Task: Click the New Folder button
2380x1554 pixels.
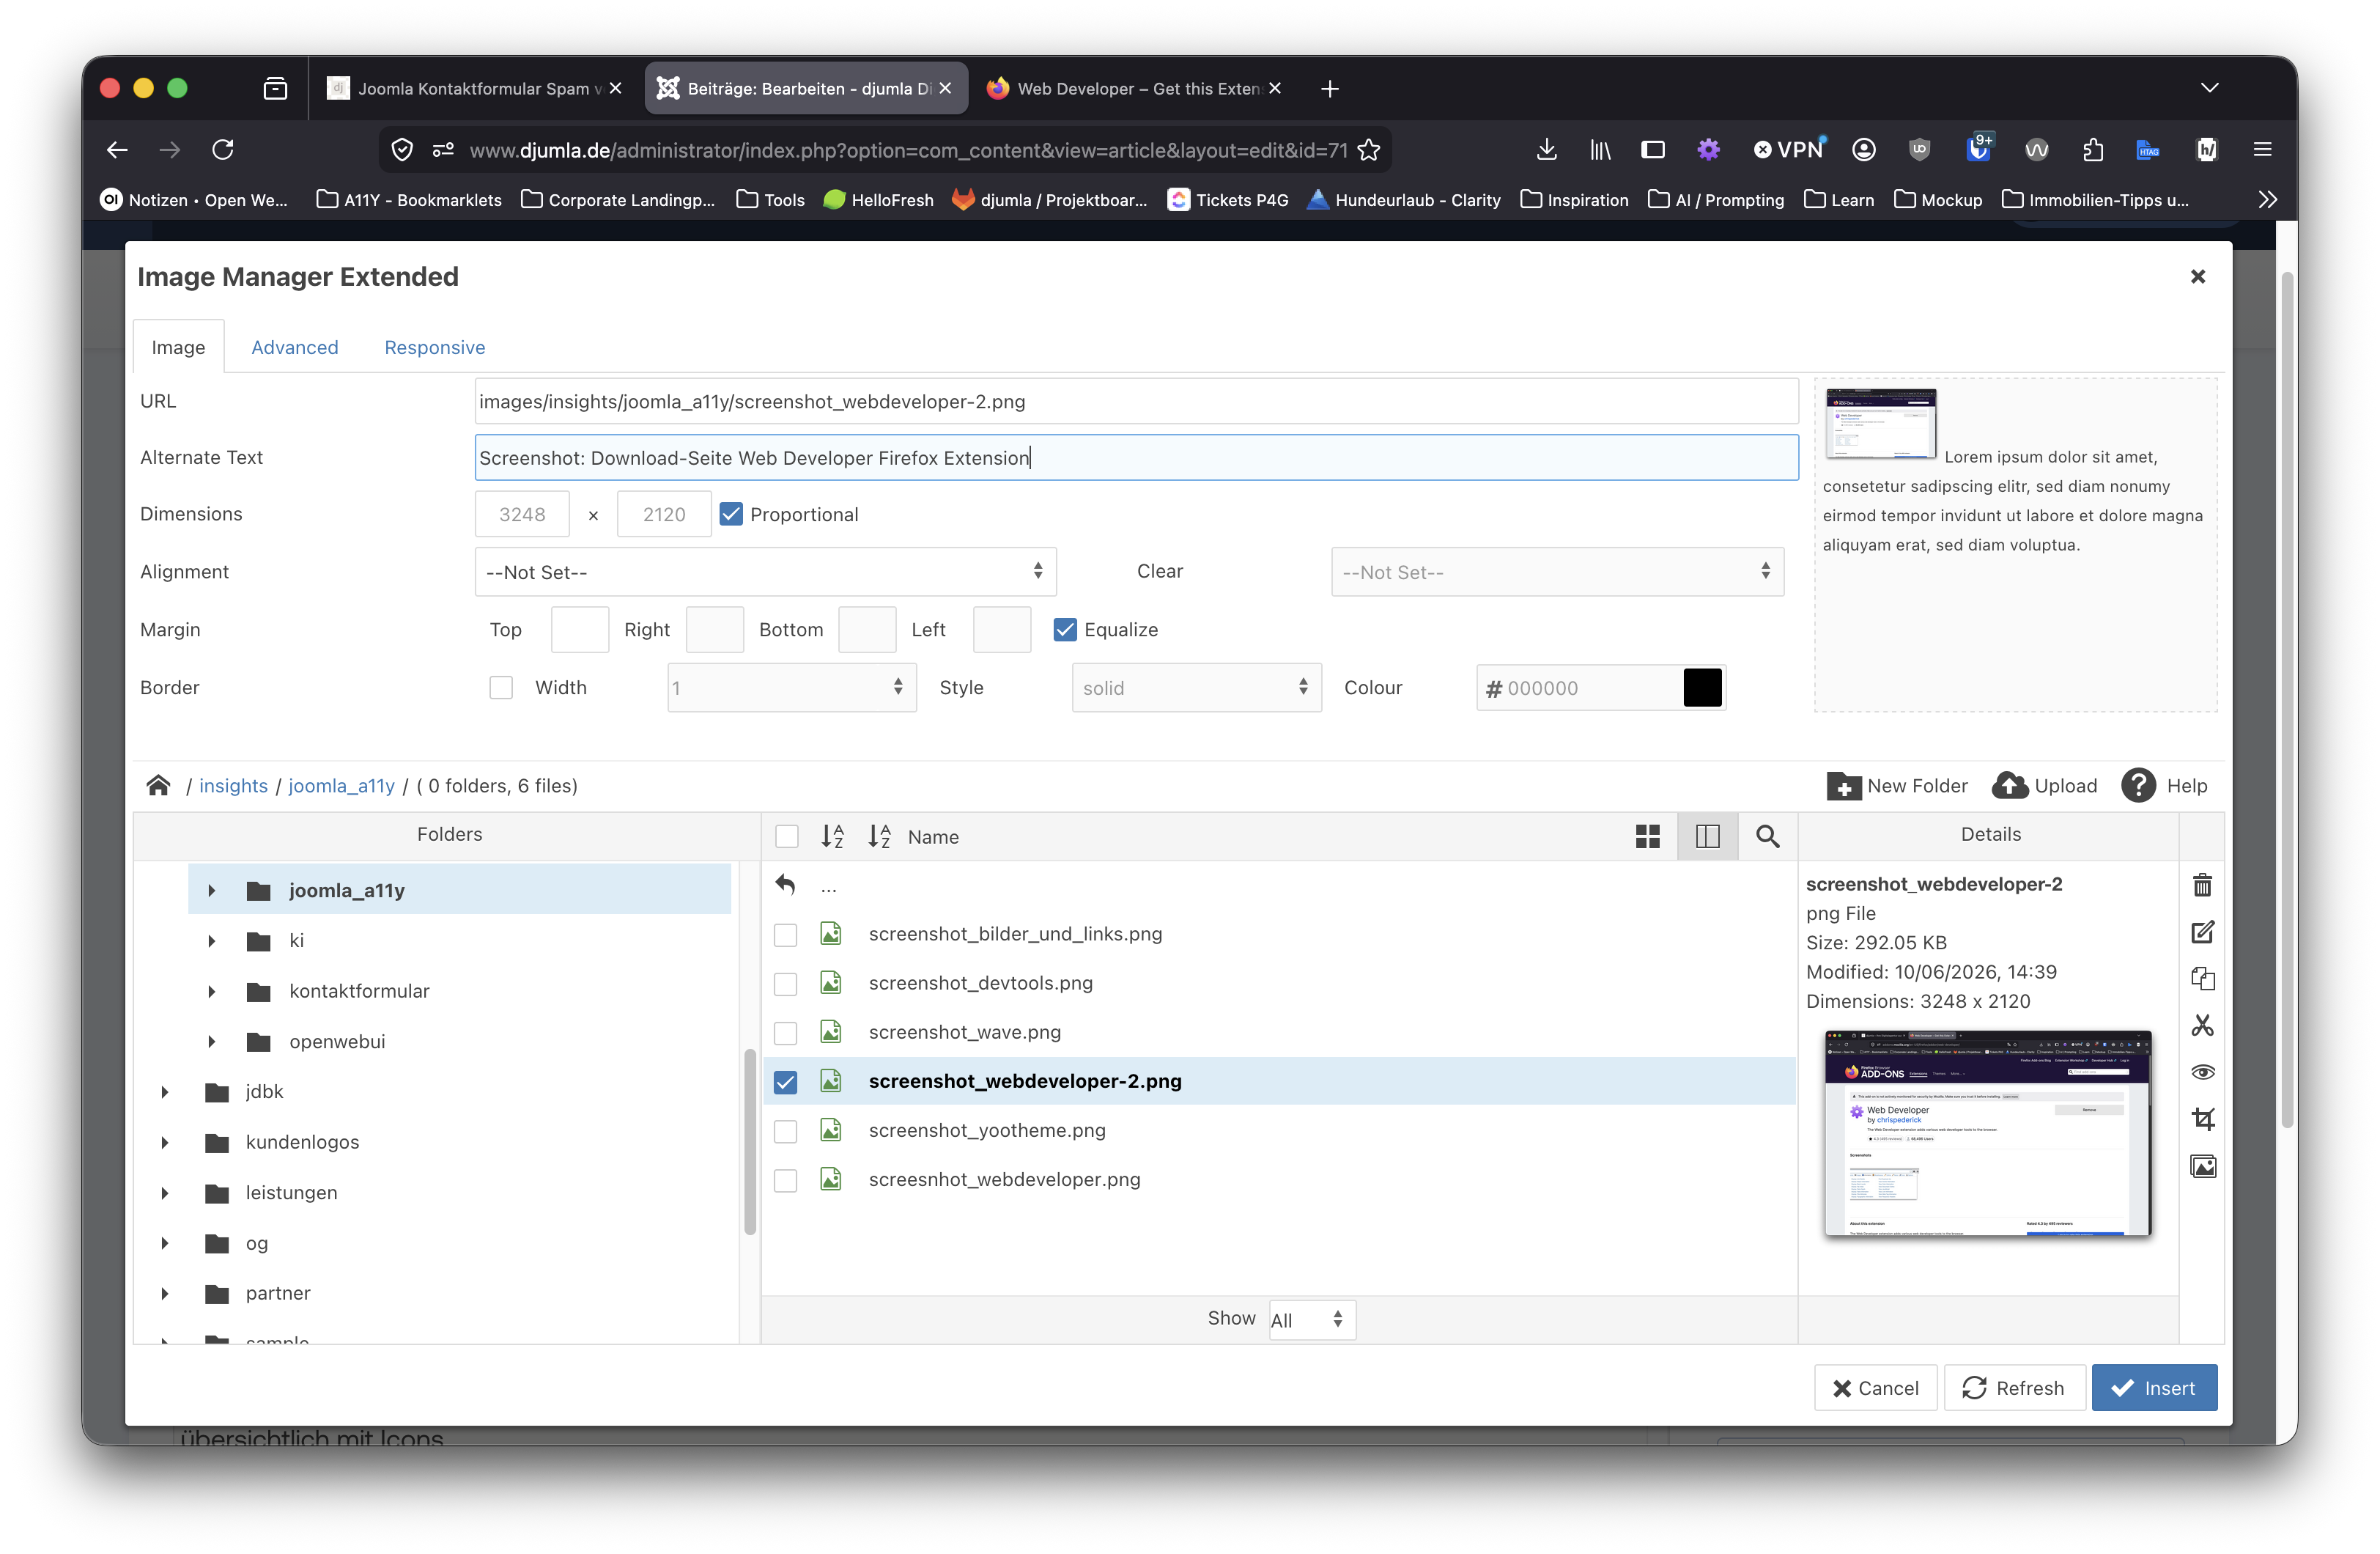Action: pyautogui.click(x=1896, y=786)
